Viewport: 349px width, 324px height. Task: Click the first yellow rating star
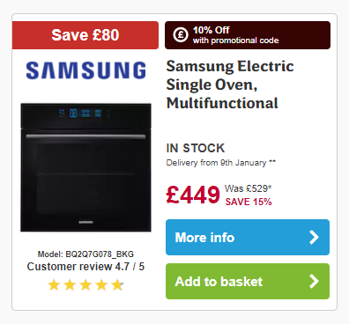[54, 285]
